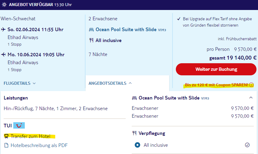Click the bus icon for hotel transfer
This screenshot has width=258, height=154.
[x=6, y=136]
